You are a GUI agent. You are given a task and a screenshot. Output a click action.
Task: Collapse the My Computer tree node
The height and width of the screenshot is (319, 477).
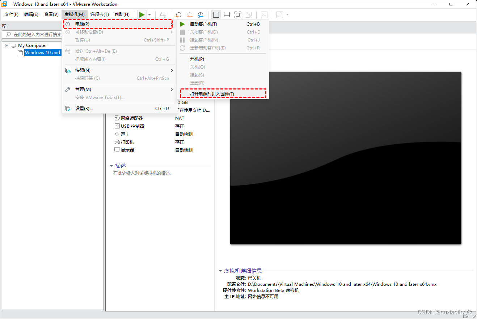(7, 45)
